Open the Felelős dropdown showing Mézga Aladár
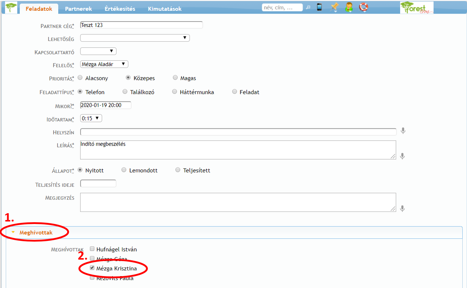467x288 pixels. (104, 64)
